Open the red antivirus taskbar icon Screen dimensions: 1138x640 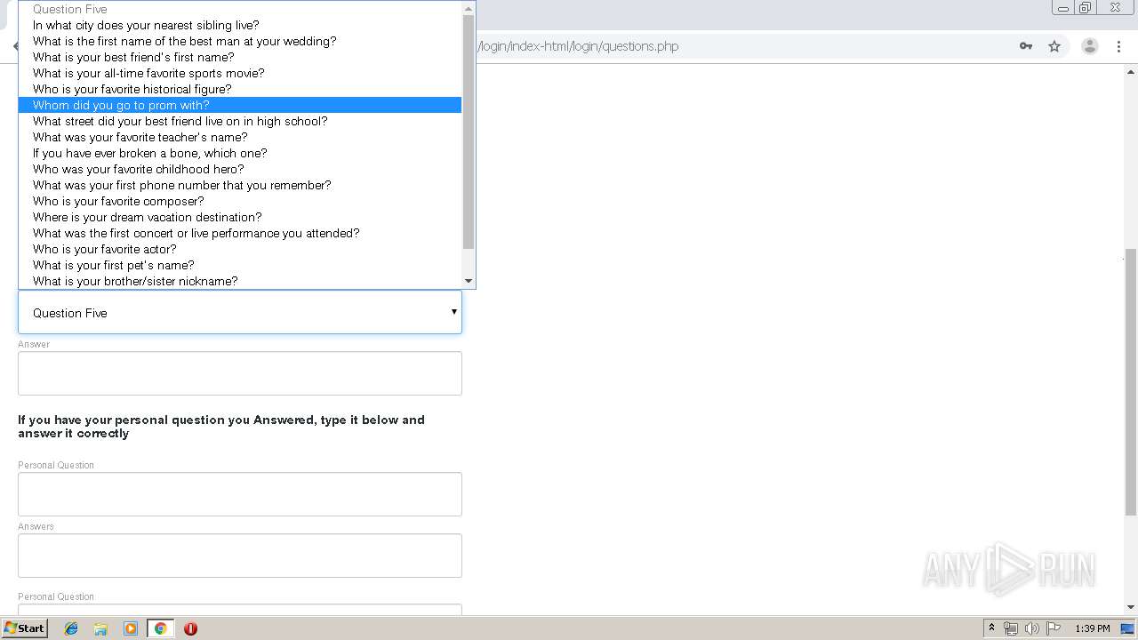click(190, 628)
